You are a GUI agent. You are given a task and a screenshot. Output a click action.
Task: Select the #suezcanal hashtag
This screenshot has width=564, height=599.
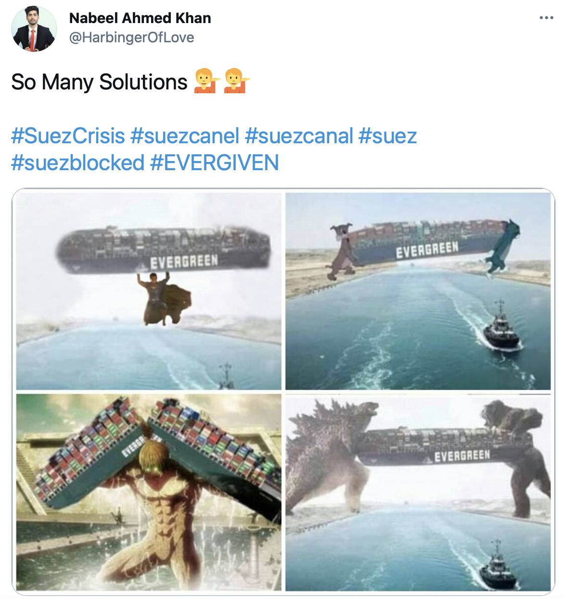pos(299,136)
